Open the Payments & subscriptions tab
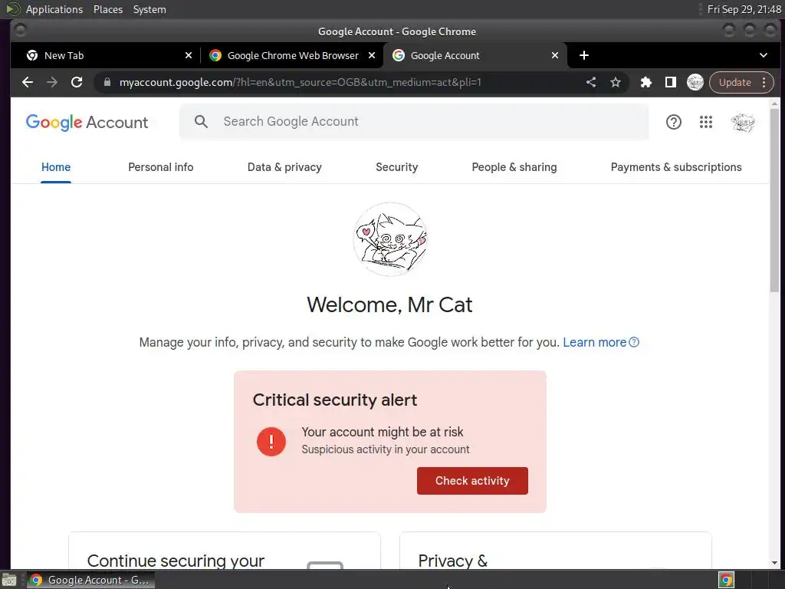This screenshot has width=785, height=589. (x=676, y=167)
